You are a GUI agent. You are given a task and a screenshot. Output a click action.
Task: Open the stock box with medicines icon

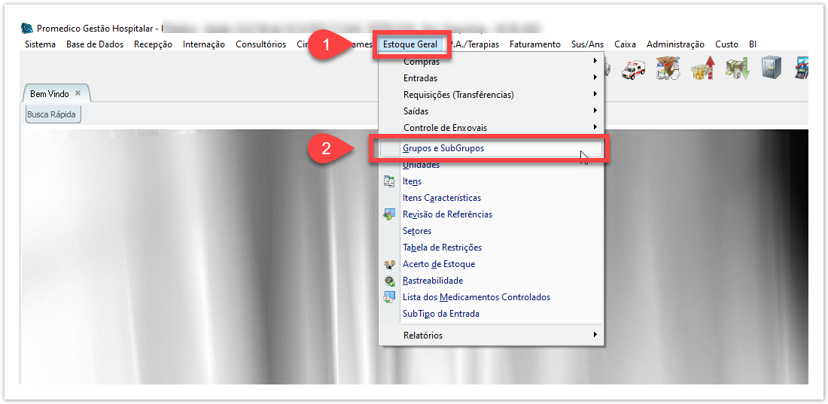pos(668,70)
